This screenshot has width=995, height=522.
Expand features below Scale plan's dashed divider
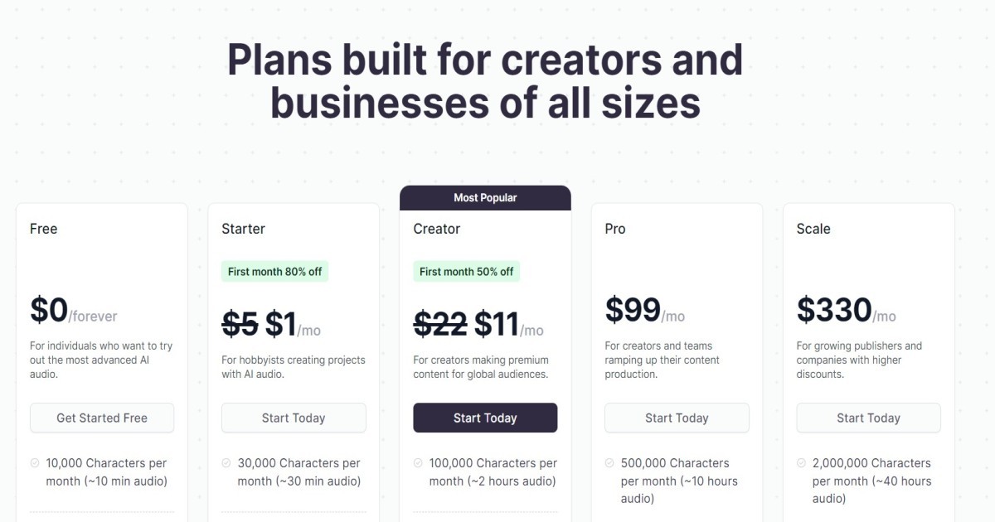868,519
